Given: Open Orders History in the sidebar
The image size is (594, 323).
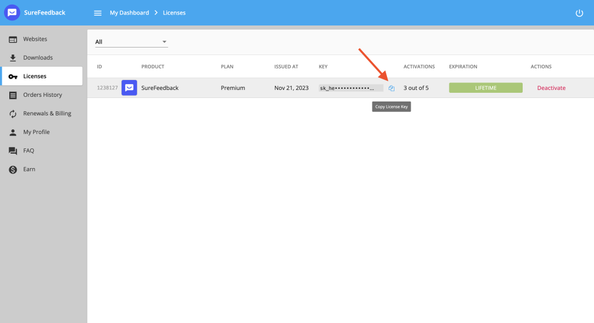Looking at the screenshot, I should (42, 95).
